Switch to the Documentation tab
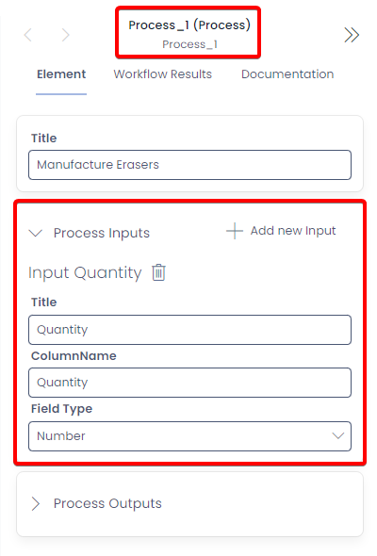This screenshot has width=377, height=556. tap(287, 74)
